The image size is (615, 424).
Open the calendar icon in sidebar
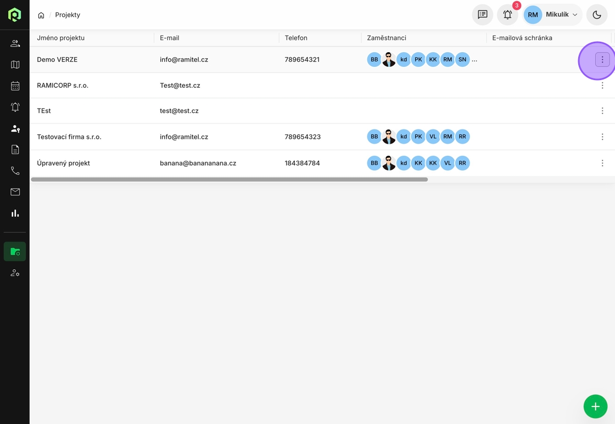(15, 86)
